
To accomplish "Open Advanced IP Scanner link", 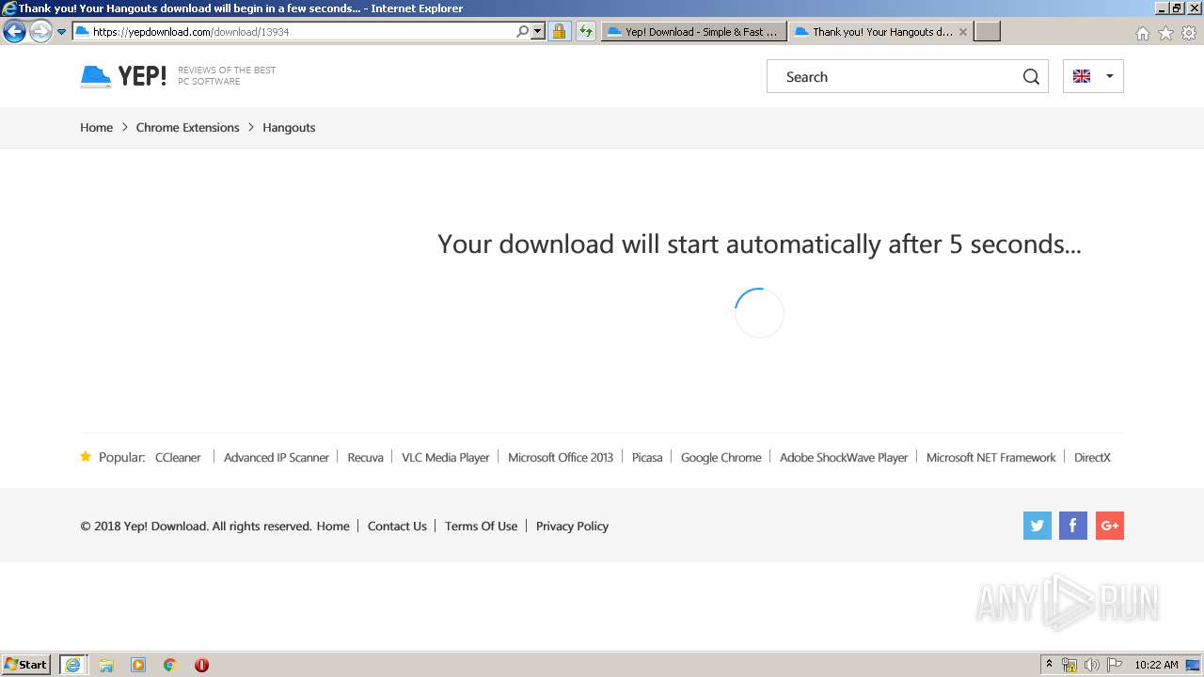I will point(277,458).
